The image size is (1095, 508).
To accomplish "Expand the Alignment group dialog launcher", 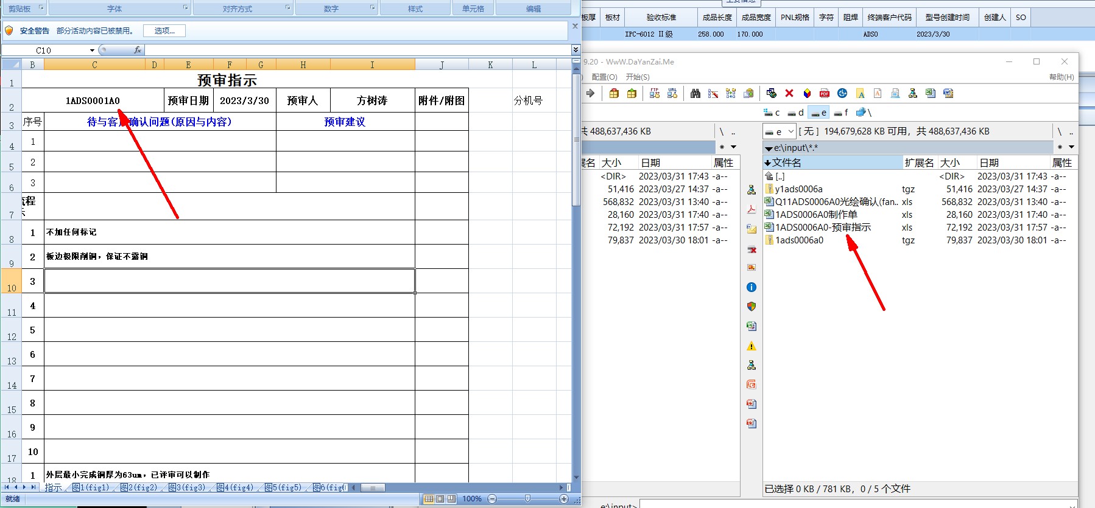I will (287, 7).
